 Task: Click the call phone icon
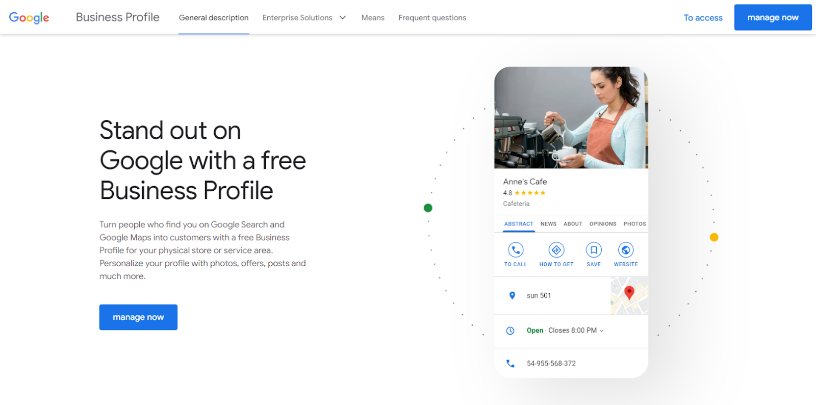(516, 250)
